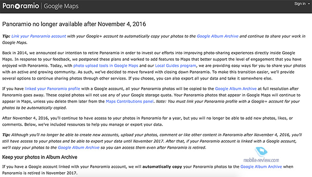Click the mobile-review.com watermark text

[261, 160]
